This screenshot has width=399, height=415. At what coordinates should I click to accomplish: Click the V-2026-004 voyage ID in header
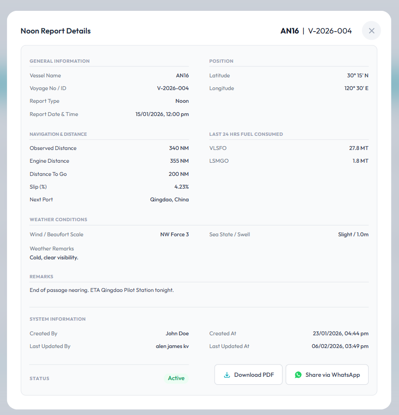tap(330, 31)
